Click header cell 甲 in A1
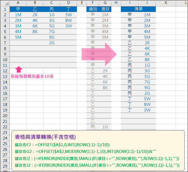188x172 pixels. (18, 9)
